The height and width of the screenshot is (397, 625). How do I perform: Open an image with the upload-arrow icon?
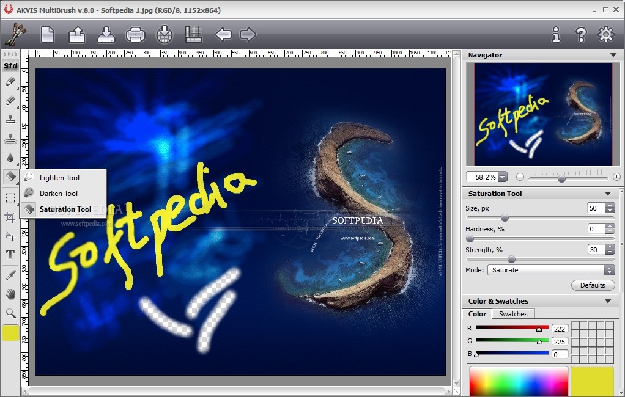coord(76,34)
